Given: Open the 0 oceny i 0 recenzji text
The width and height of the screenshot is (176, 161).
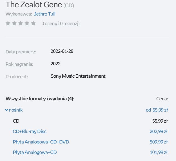Looking at the screenshot, I should click(61, 23).
